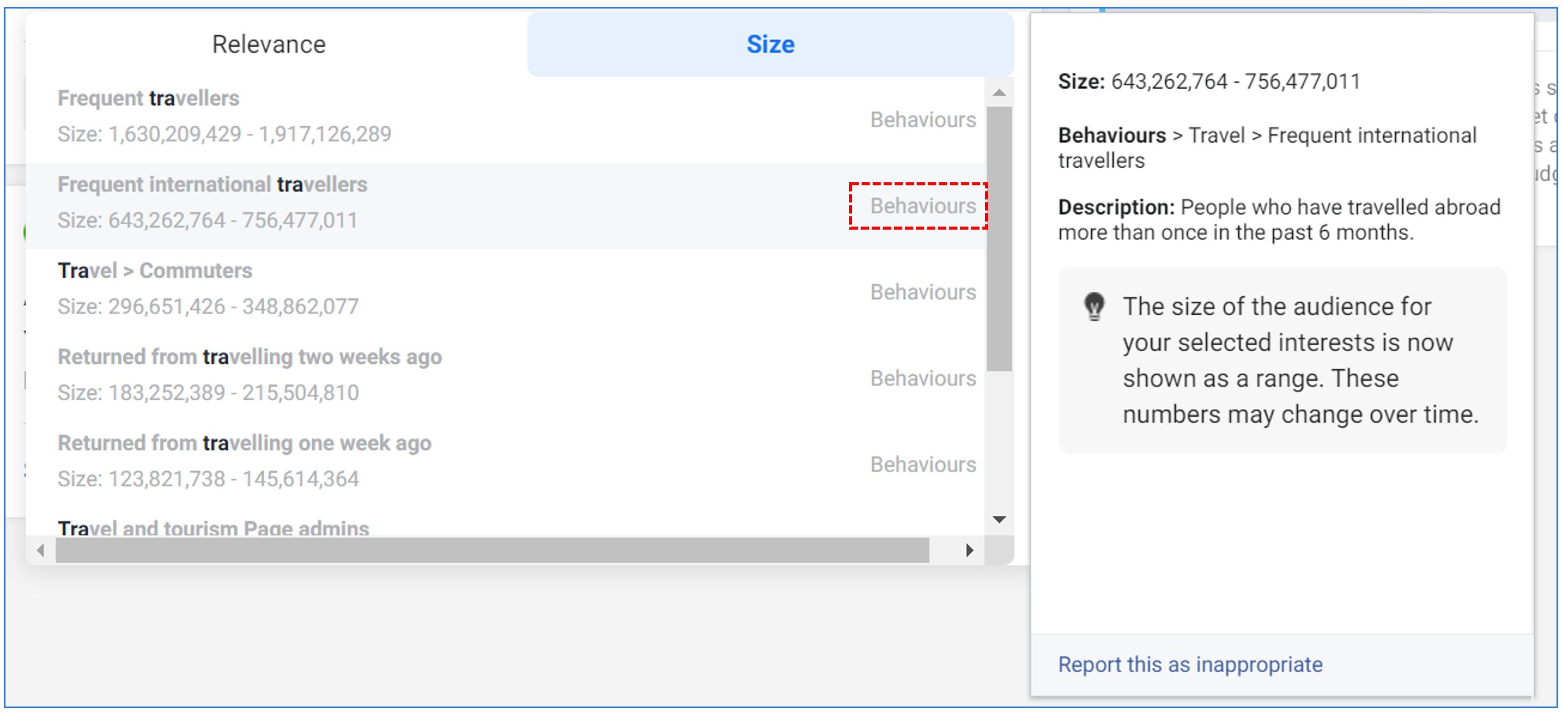Click Behaviours label beside Frequent travellers
1562x712 pixels.
(923, 120)
